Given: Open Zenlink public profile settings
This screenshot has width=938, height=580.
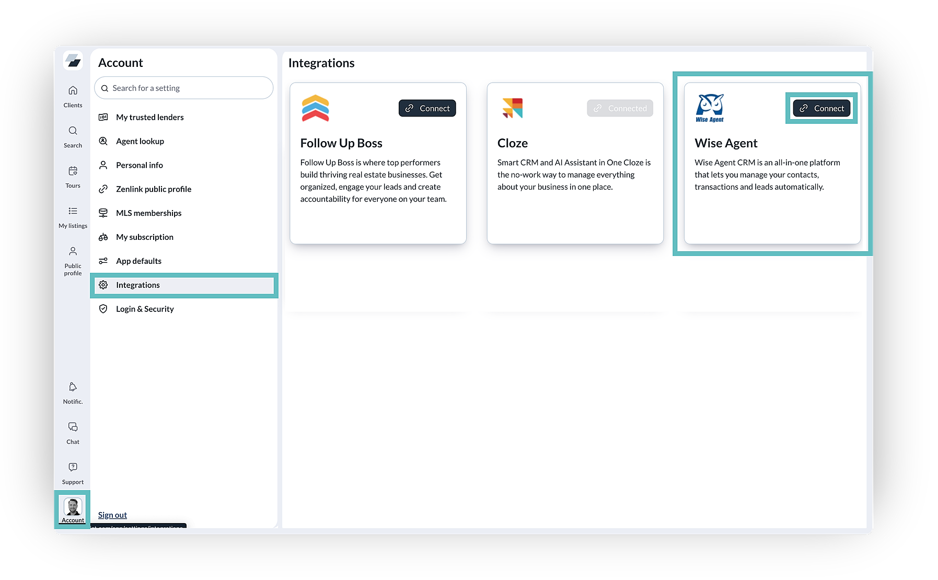Looking at the screenshot, I should (184, 189).
